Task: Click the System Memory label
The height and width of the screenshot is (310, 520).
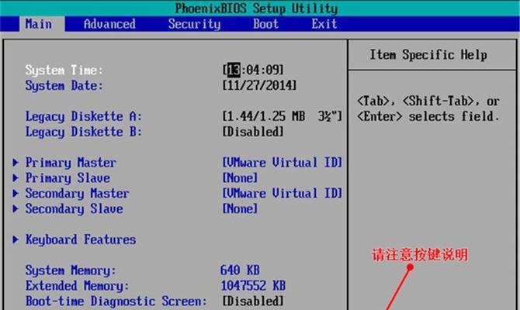Action: tap(71, 270)
